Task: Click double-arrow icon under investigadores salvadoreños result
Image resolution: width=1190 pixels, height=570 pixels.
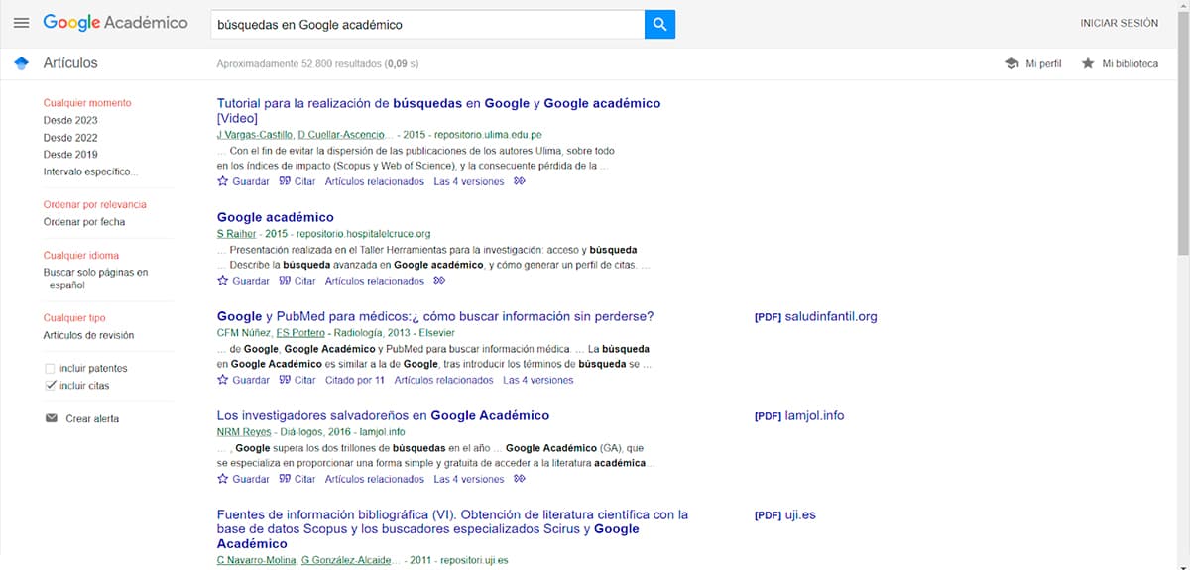Action: pyautogui.click(x=520, y=479)
